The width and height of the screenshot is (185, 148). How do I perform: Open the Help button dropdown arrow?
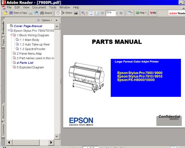click(x=146, y=13)
